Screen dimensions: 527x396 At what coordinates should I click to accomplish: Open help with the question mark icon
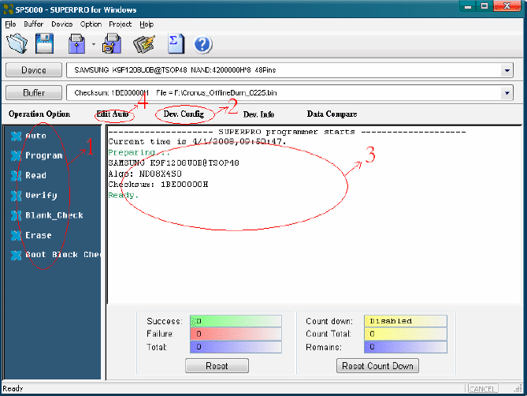pyautogui.click(x=202, y=44)
